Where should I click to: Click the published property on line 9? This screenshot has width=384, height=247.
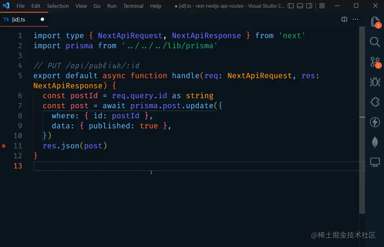pos(109,126)
